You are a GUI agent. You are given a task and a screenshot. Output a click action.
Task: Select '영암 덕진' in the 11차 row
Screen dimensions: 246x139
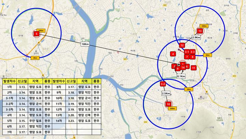[84, 104]
